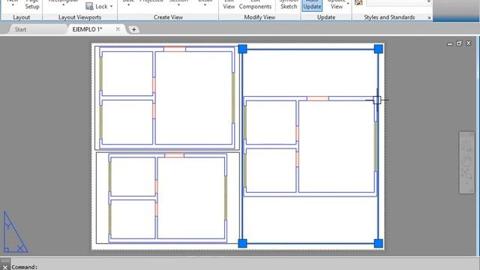Expand the New layout dropdown arrow
This screenshot has height=270, width=480.
(13, 5)
